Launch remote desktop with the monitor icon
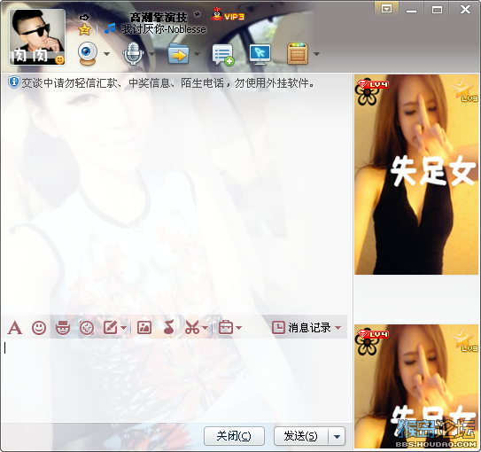This screenshot has width=481, height=452. click(260, 54)
